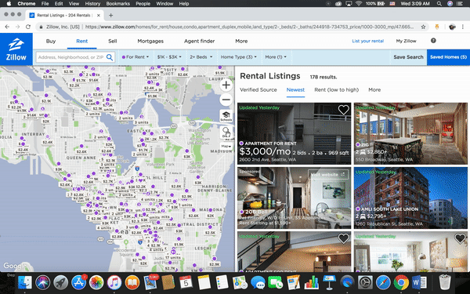Open iBooks in the Dock
The width and height of the screenshot is (470, 294).
click(x=132, y=282)
